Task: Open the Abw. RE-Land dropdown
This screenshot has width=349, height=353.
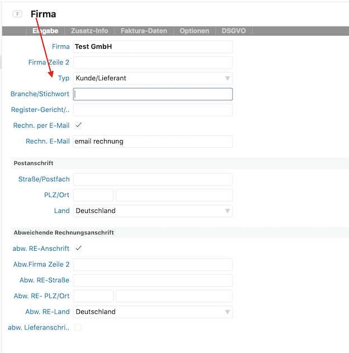Action: point(153,312)
